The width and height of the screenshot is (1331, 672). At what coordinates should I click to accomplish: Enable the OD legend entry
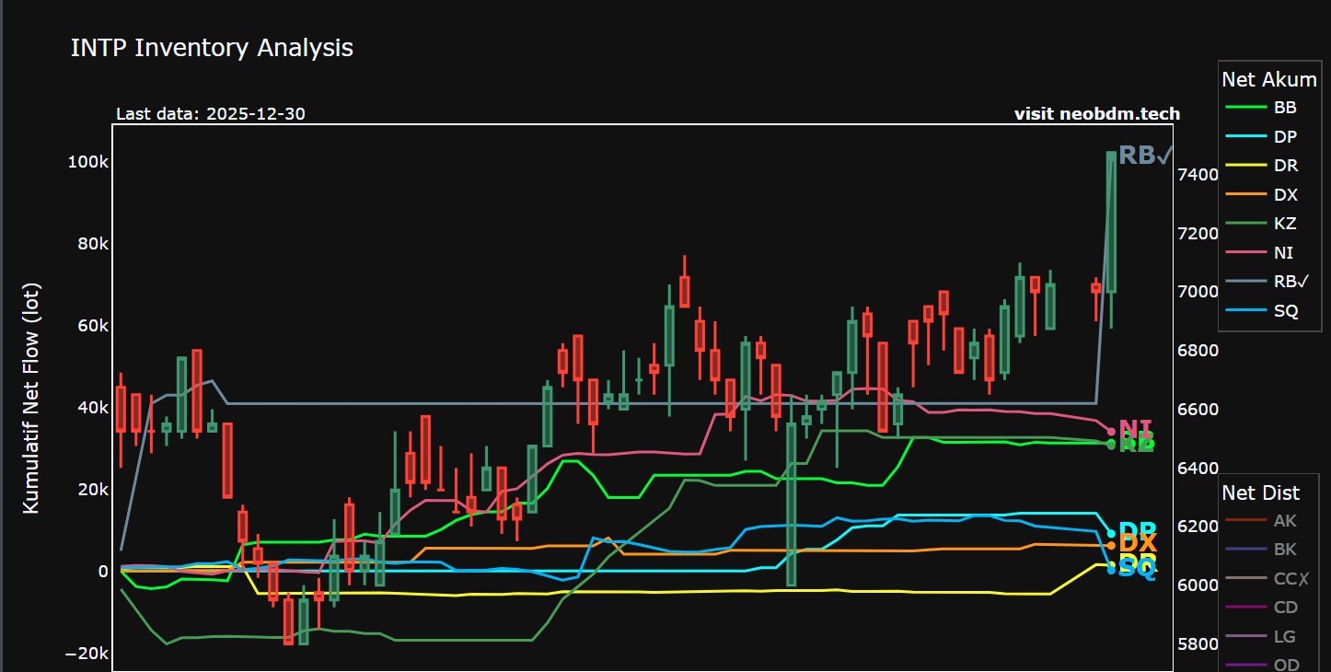tap(1264, 665)
